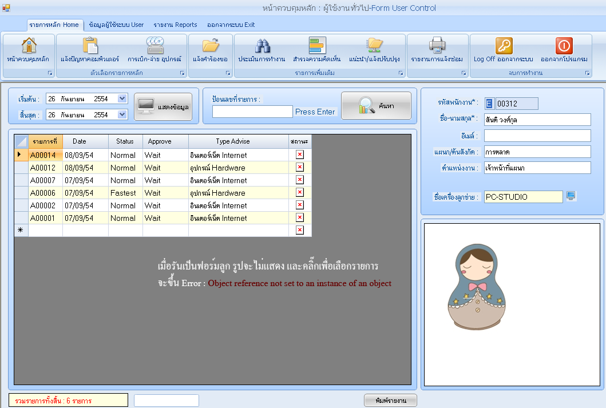Open ประเมินการทำงาน binoculars icon
This screenshot has height=408, width=606.
[x=262, y=46]
